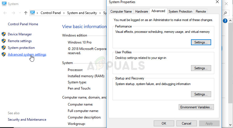
Task: Expand chevron before Control Panel breadcrumb
Action: (37, 13)
